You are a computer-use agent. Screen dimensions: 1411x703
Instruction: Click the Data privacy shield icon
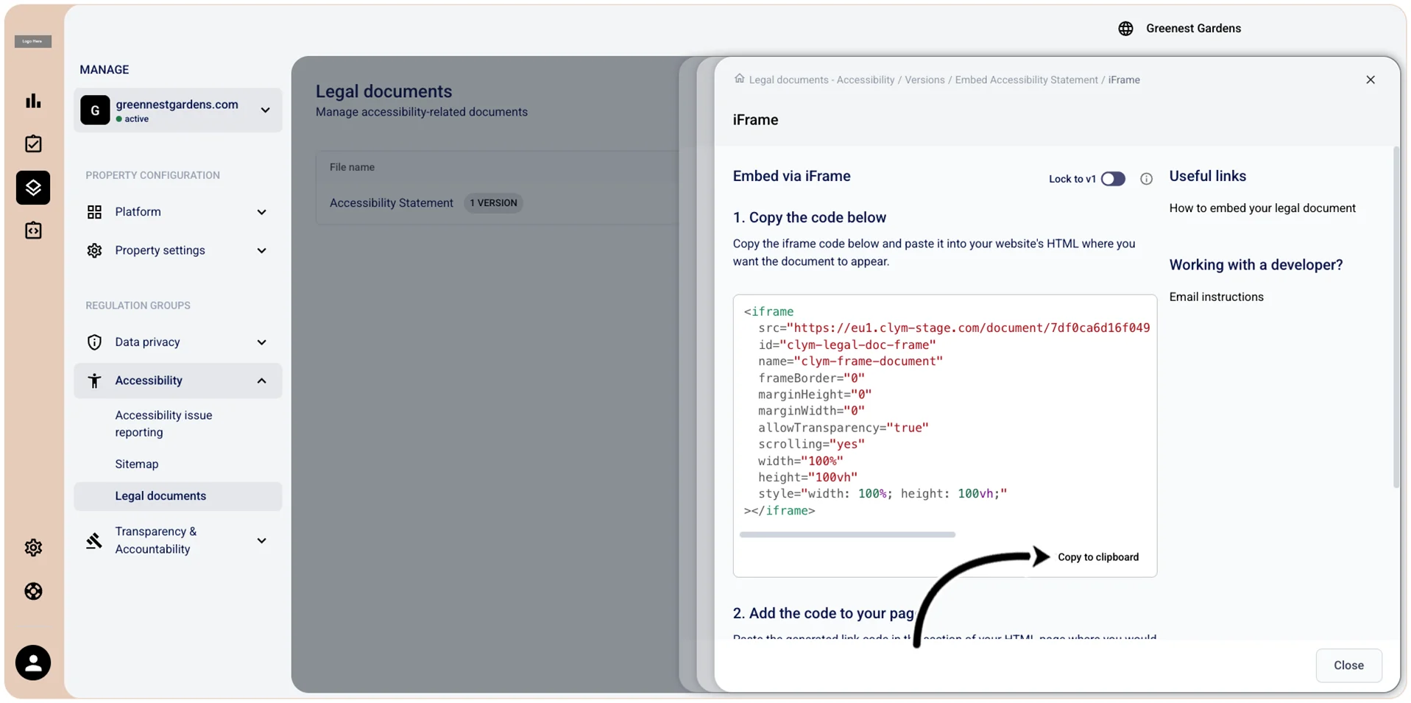(94, 342)
